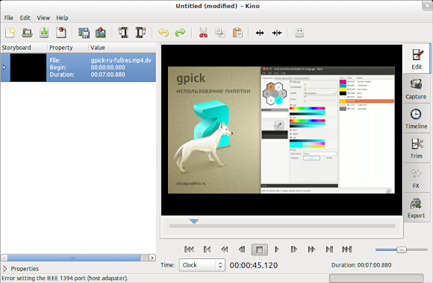Click the storyboard horizontal scrollbar thumb
Screen dimensions: 433x283
[74, 258]
